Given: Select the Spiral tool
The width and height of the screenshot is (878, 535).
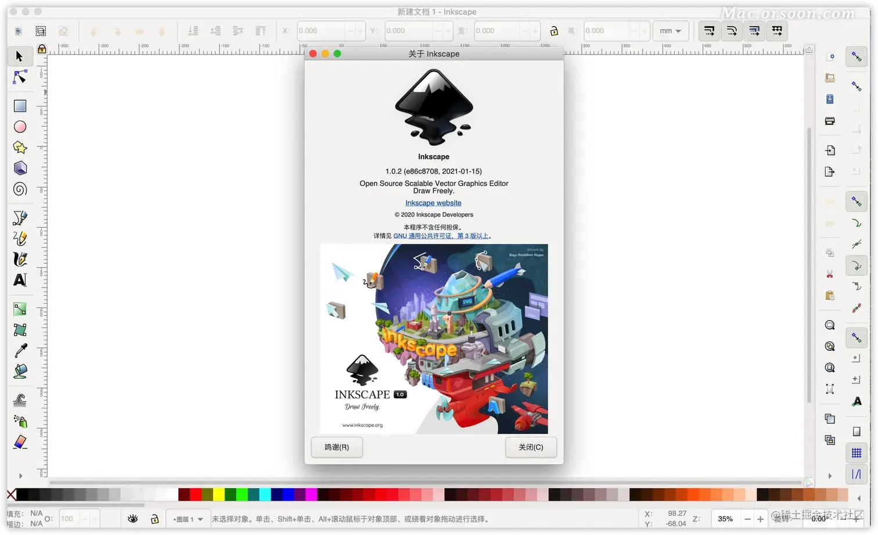Looking at the screenshot, I should click(x=20, y=189).
